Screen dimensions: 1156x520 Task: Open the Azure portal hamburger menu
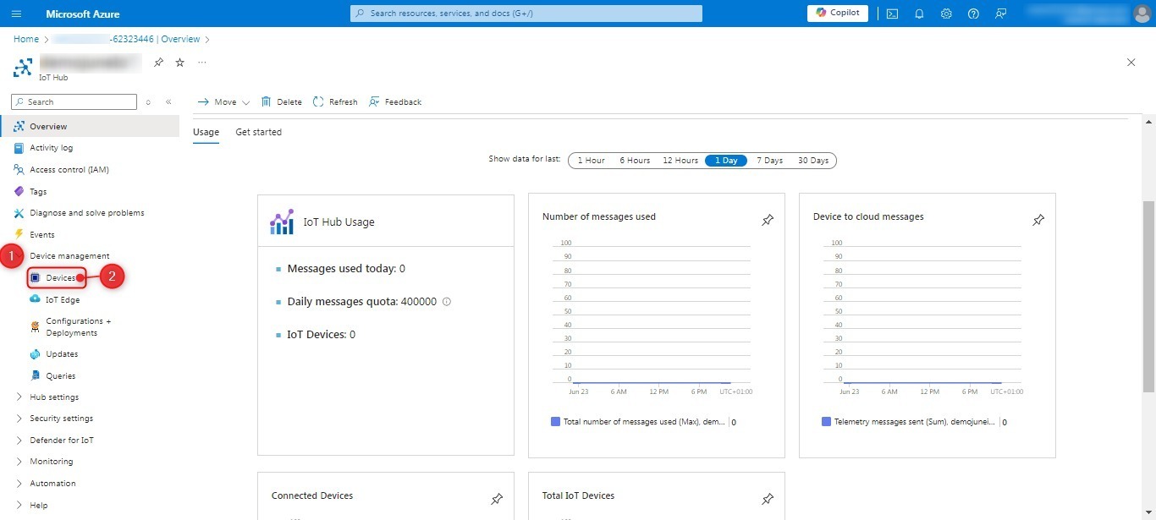coord(17,14)
